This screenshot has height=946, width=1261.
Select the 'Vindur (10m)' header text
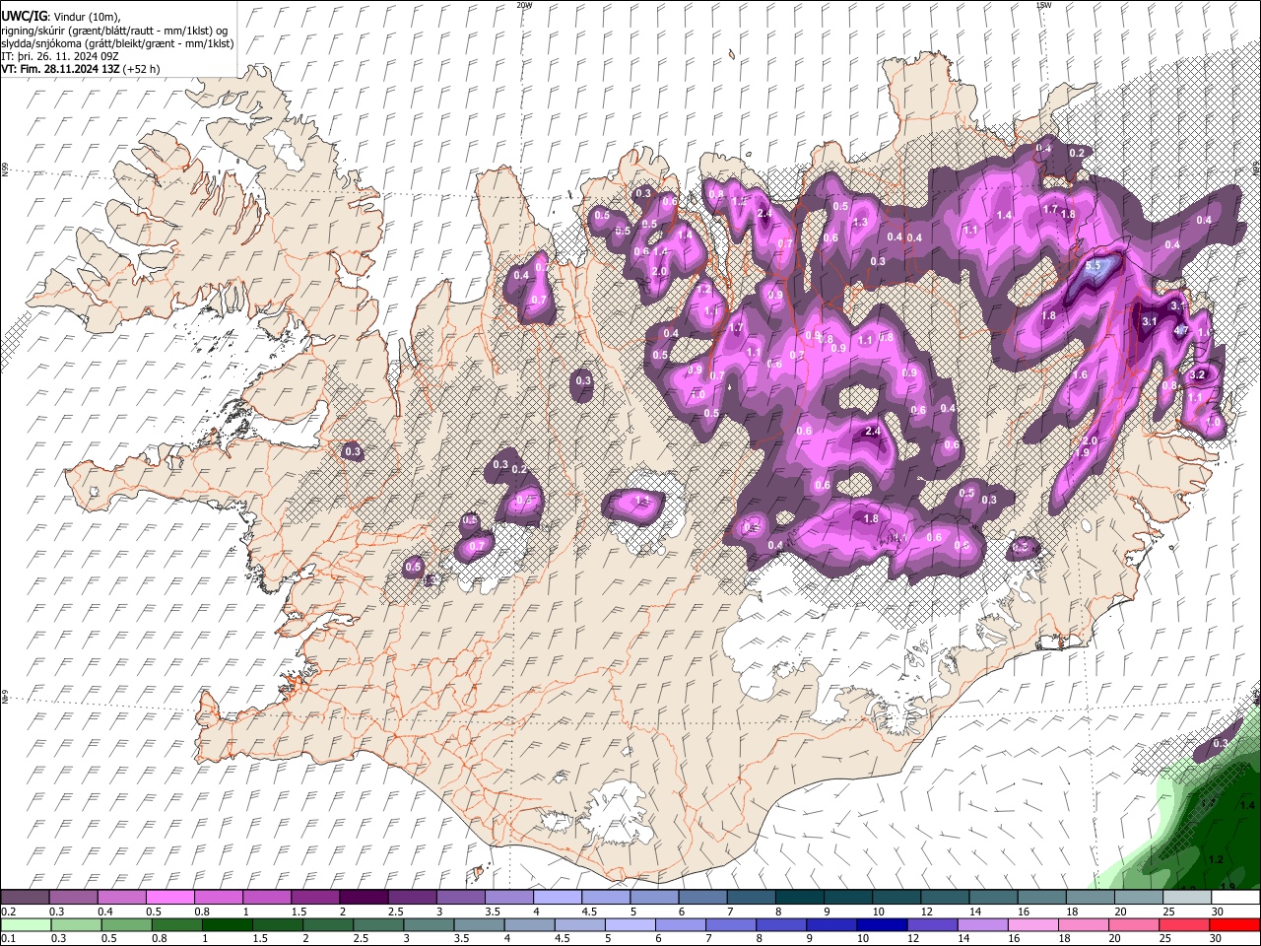[x=87, y=17]
